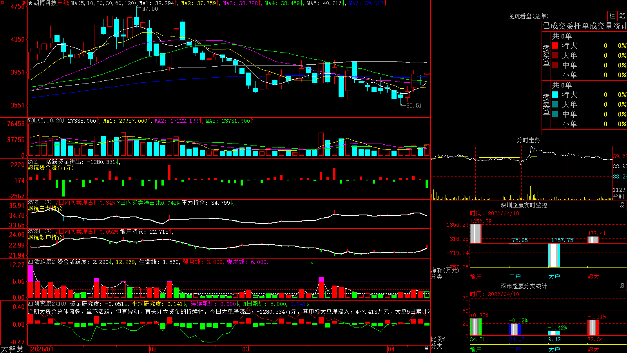Image resolution: width=627 pixels, height=353 pixels.
Task: Click the 超赢资金流(万元) label
Action: 51,167
